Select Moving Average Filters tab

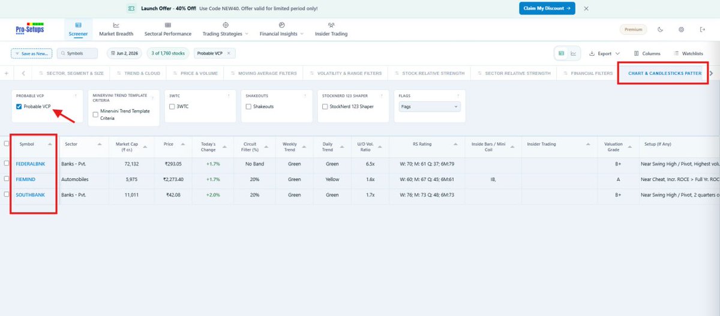263,73
